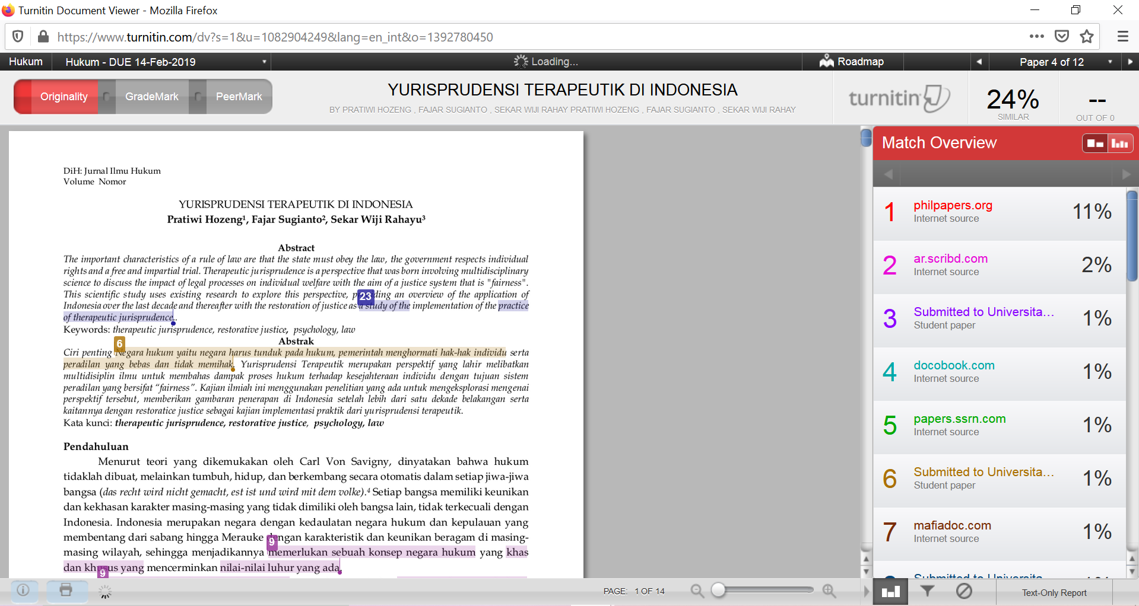1139x606 pixels.
Task: Open the Roadmap menu item
Action: pos(852,62)
